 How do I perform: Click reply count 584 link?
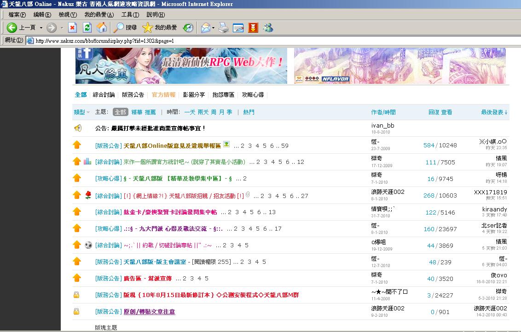pyautogui.click(x=429, y=145)
